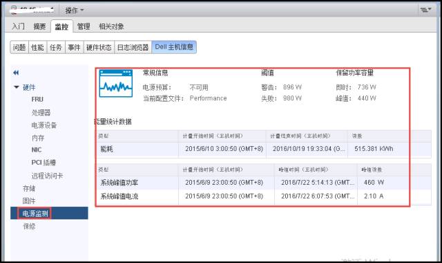The height and width of the screenshot is (263, 442).
Task: Click the 980 W failure threshold value
Action: [292, 98]
